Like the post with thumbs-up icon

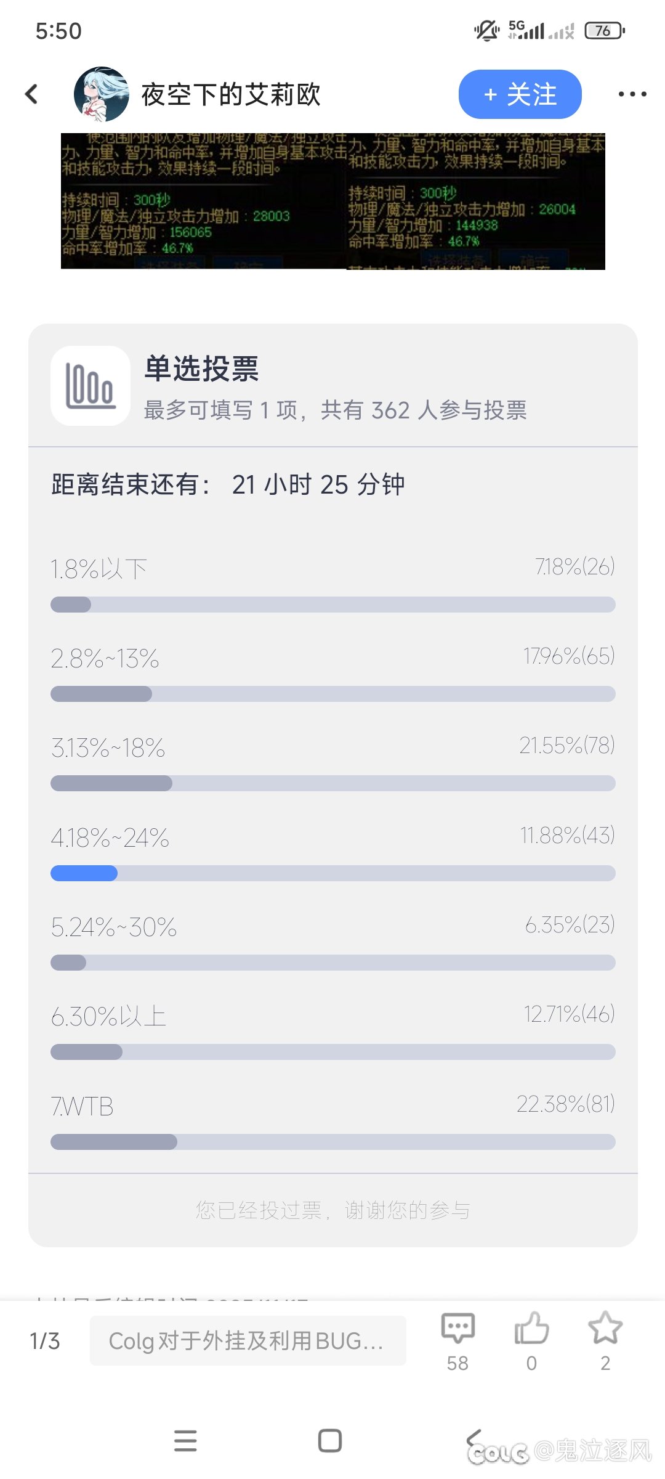[531, 1329]
